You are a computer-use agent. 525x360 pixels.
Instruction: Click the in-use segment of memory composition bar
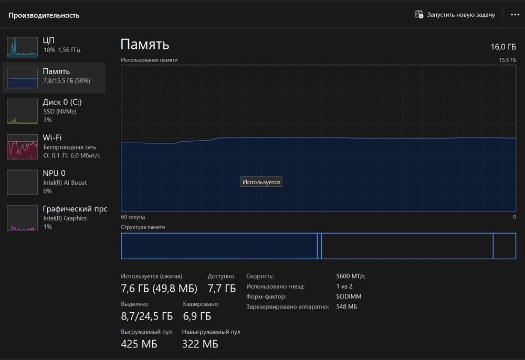point(219,246)
